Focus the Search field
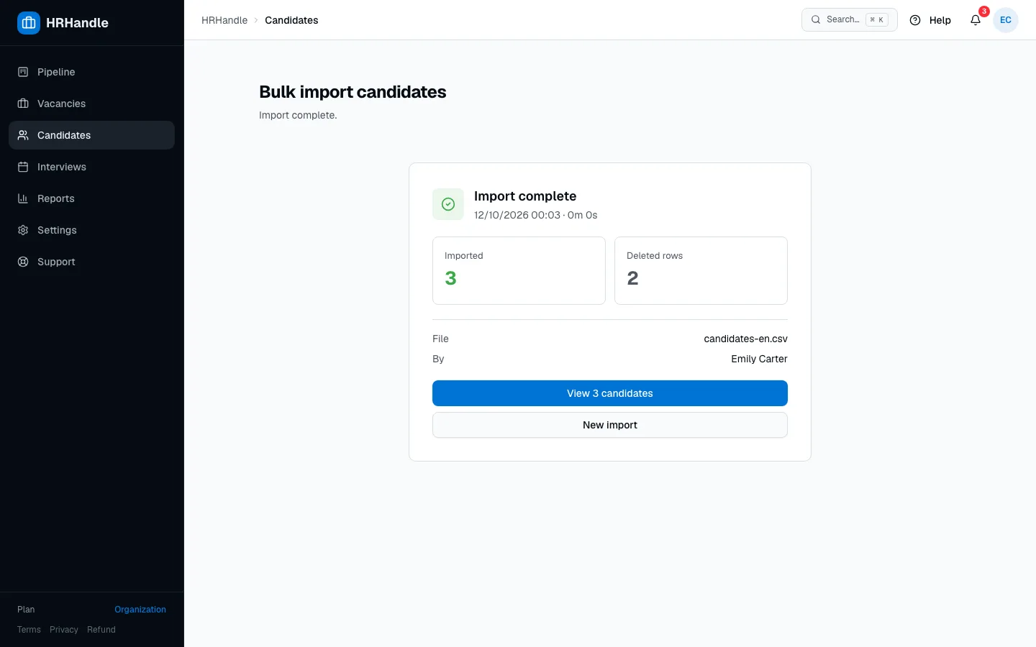 click(x=850, y=19)
